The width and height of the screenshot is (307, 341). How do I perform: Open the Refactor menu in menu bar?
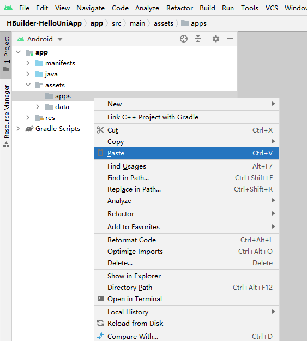pyautogui.click(x=179, y=8)
